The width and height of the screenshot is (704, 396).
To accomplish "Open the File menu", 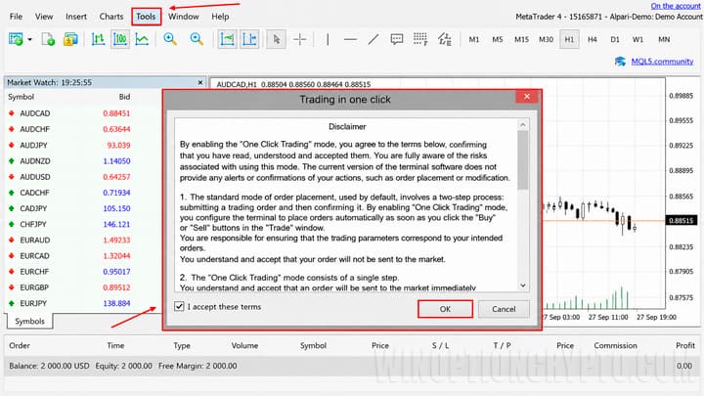I will pos(16,17).
